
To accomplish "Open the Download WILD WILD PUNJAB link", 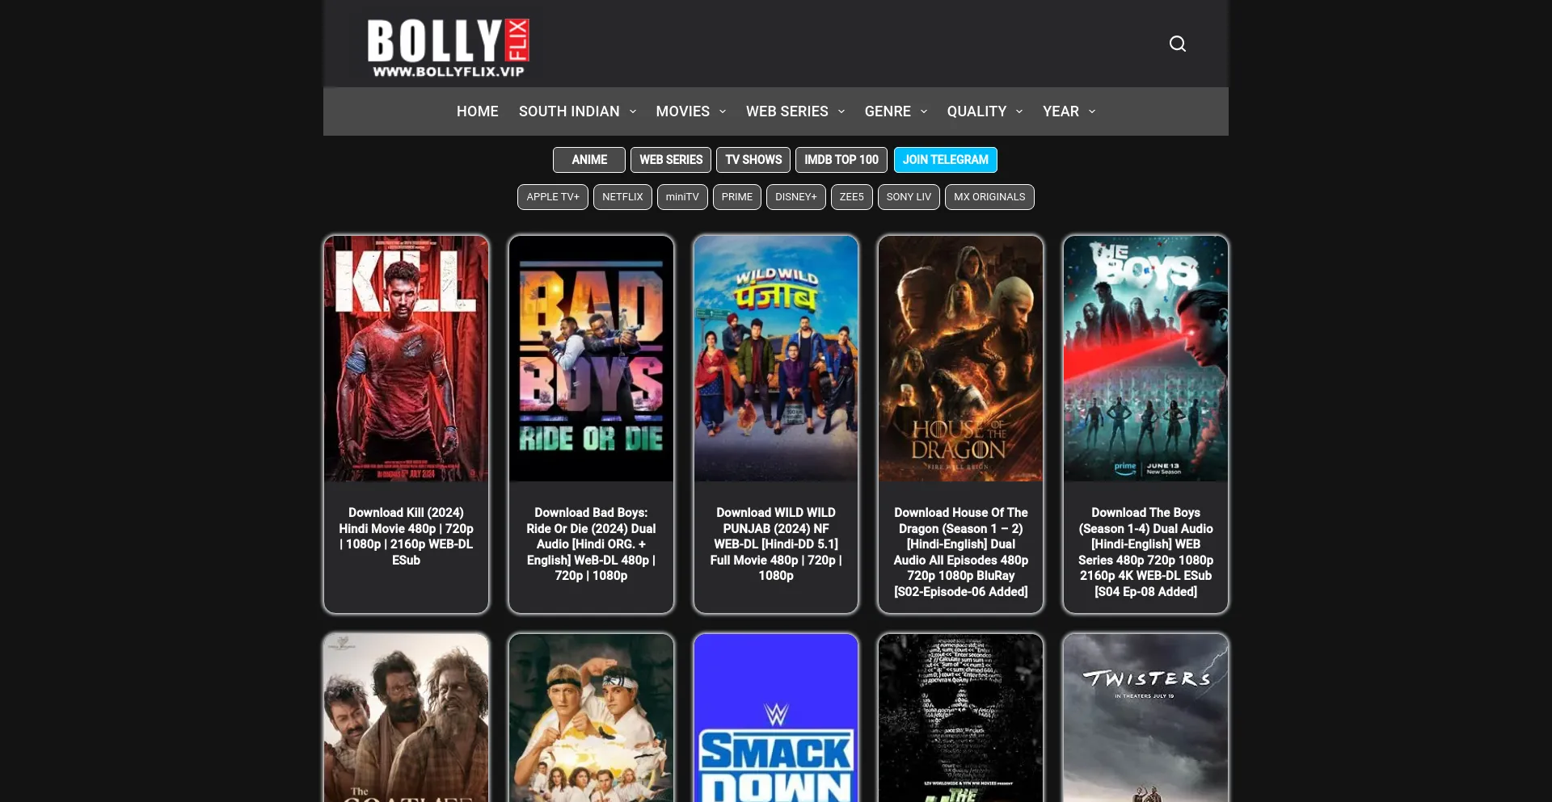I will click(x=776, y=544).
